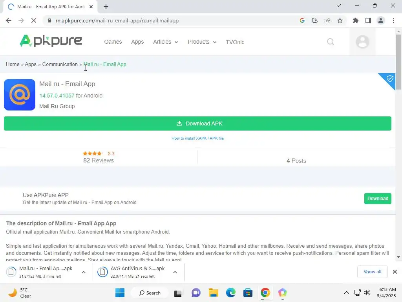Click the install app icon in address bar
The width and height of the screenshot is (402, 302).
[314, 20]
